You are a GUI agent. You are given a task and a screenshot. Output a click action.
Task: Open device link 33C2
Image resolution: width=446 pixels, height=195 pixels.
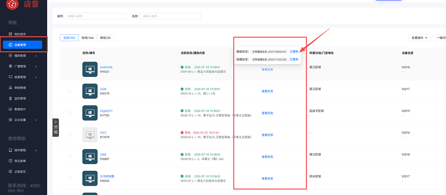[x=103, y=133]
